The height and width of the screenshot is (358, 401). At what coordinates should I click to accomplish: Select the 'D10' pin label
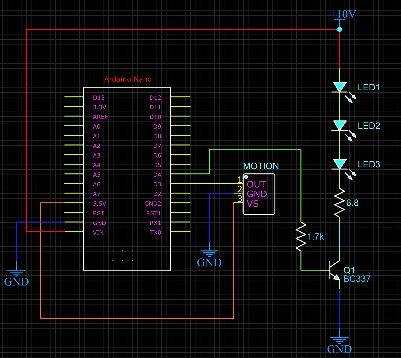155,117
